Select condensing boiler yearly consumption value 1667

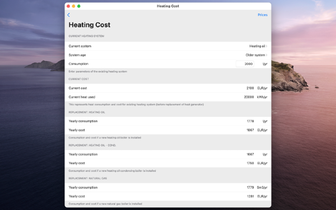[x=250, y=155]
